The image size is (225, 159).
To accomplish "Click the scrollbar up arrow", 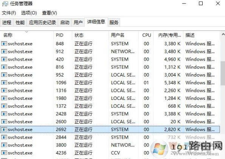I will click(x=223, y=34).
